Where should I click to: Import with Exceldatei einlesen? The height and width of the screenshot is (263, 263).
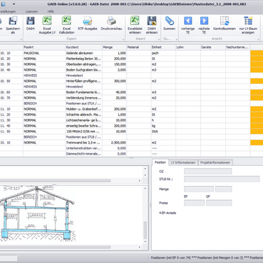[x=135, y=25]
